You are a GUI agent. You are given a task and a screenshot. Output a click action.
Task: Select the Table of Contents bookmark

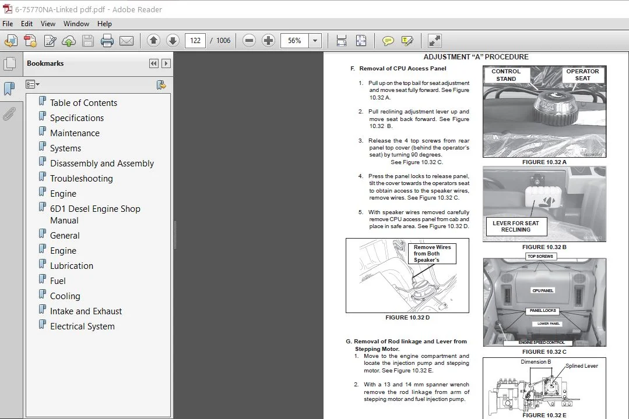click(83, 103)
